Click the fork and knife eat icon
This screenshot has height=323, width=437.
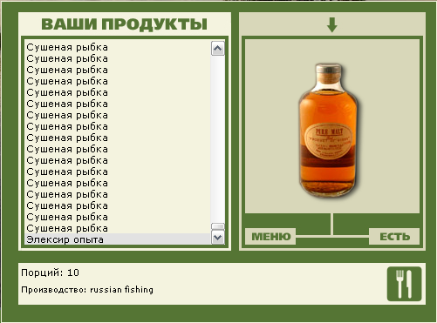404,284
